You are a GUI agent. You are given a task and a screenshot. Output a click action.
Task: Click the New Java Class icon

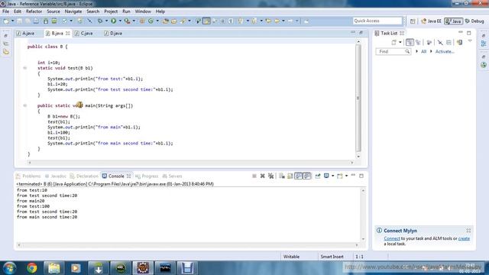pos(151,21)
